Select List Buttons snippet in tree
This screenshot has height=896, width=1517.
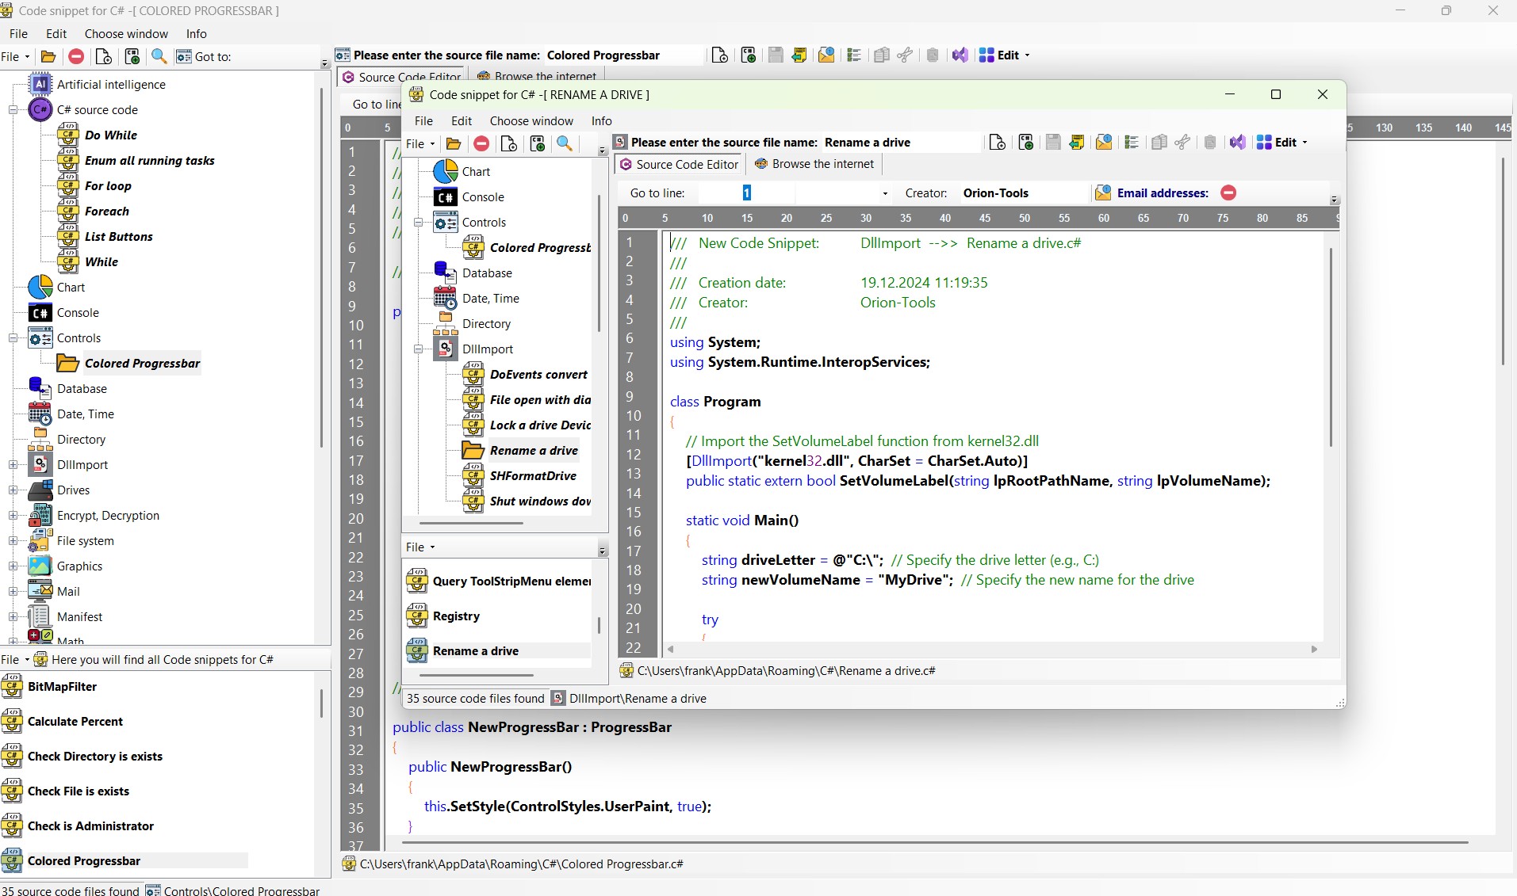[119, 237]
